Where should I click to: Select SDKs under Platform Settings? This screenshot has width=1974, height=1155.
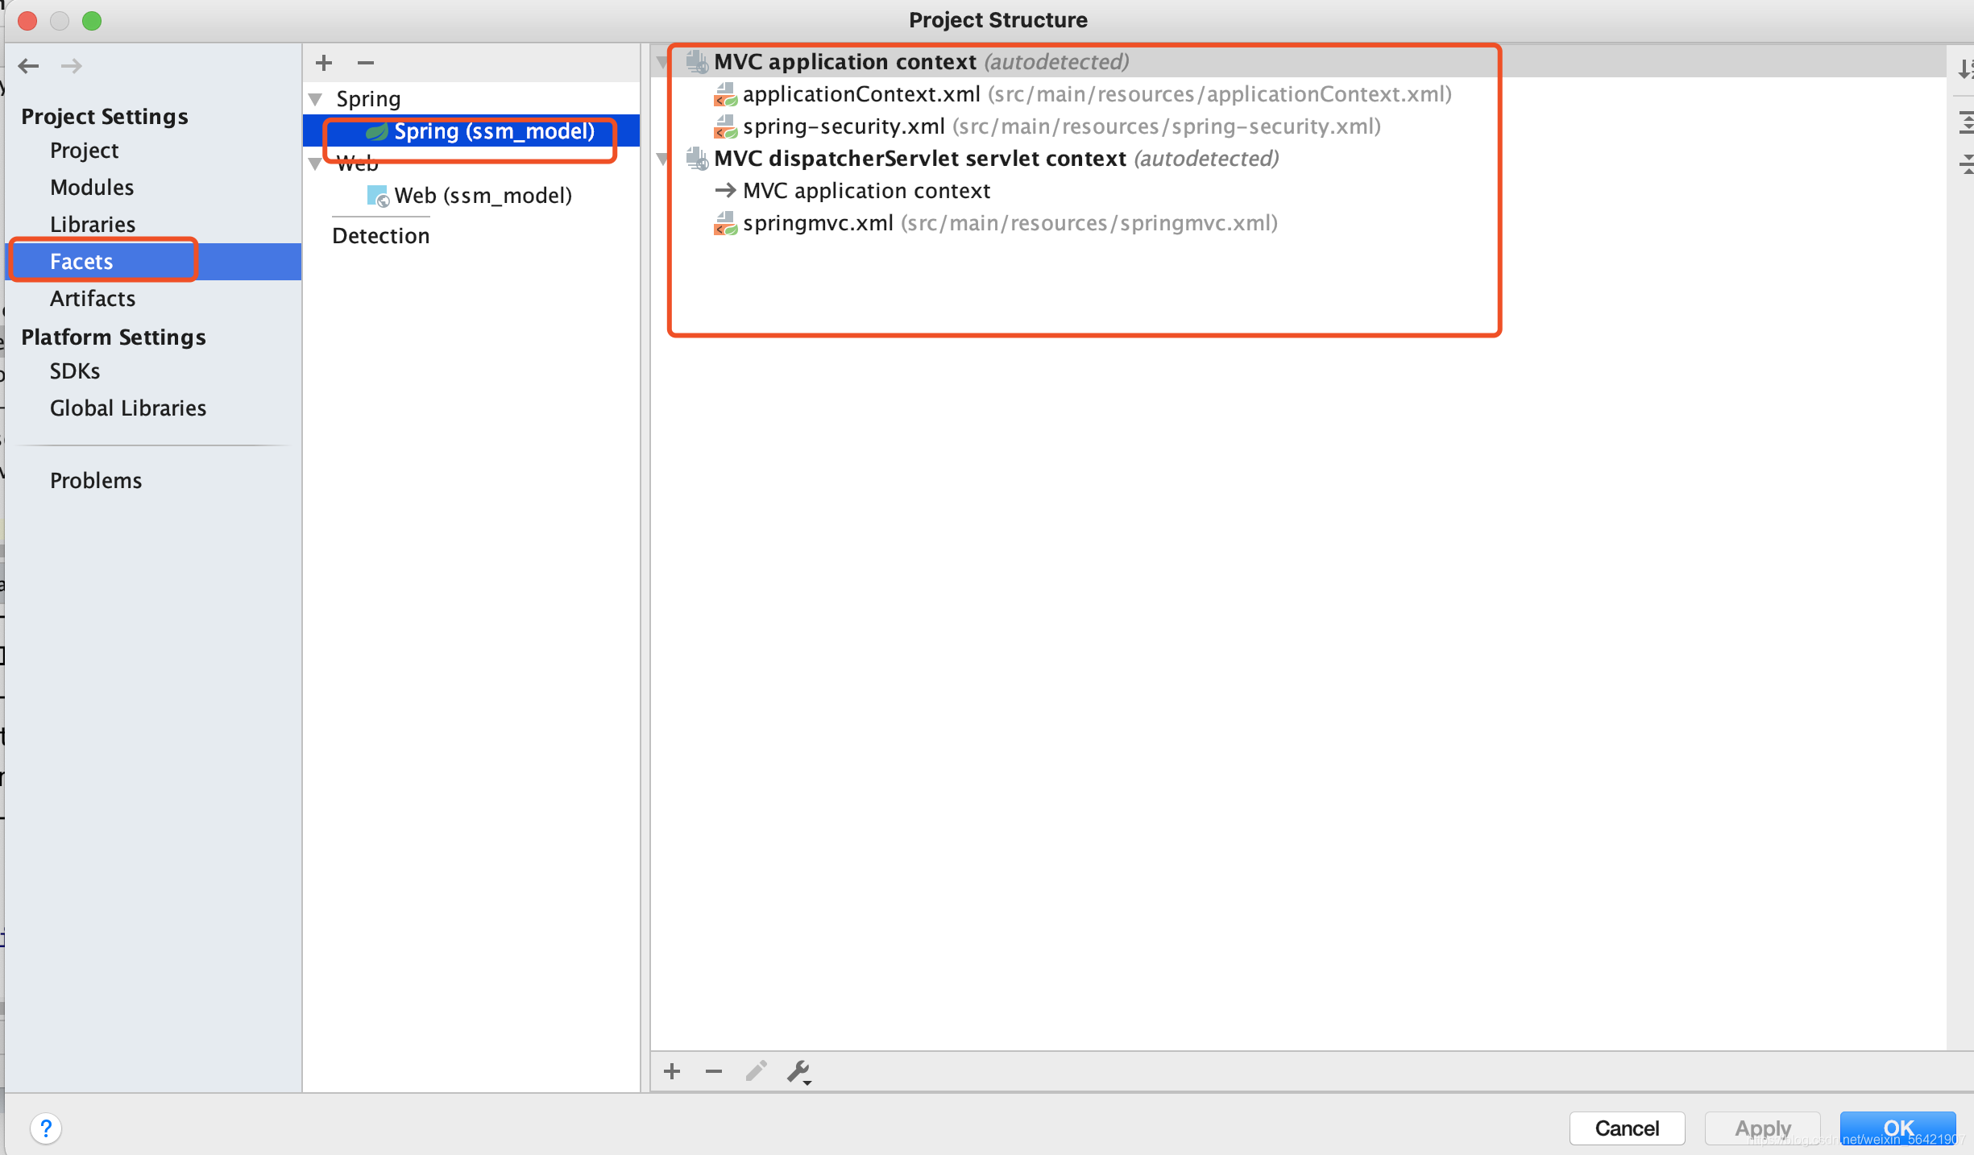pos(75,371)
